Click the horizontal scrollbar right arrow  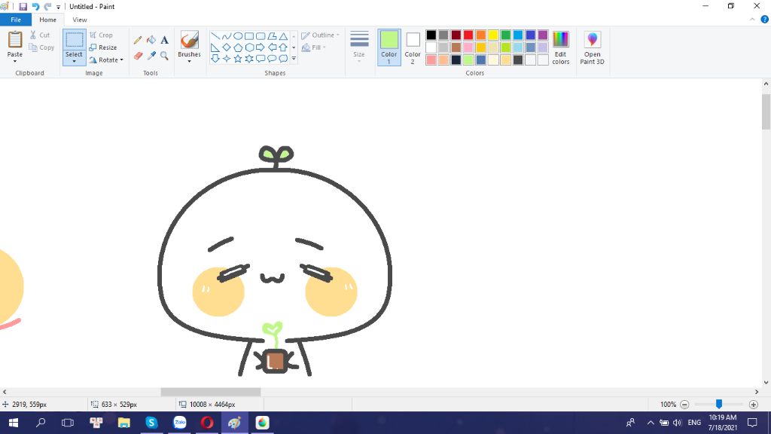(x=757, y=392)
